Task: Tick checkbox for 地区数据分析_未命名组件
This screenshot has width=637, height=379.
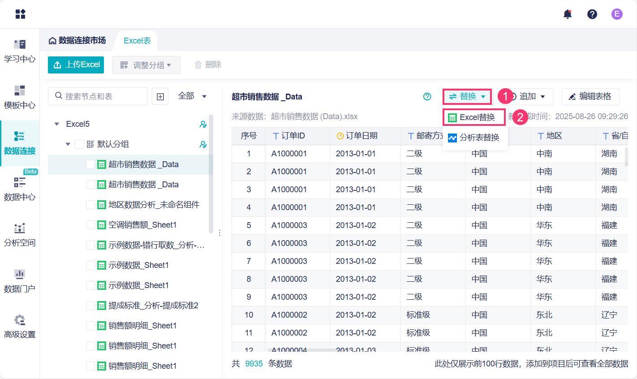Action: click(x=90, y=205)
